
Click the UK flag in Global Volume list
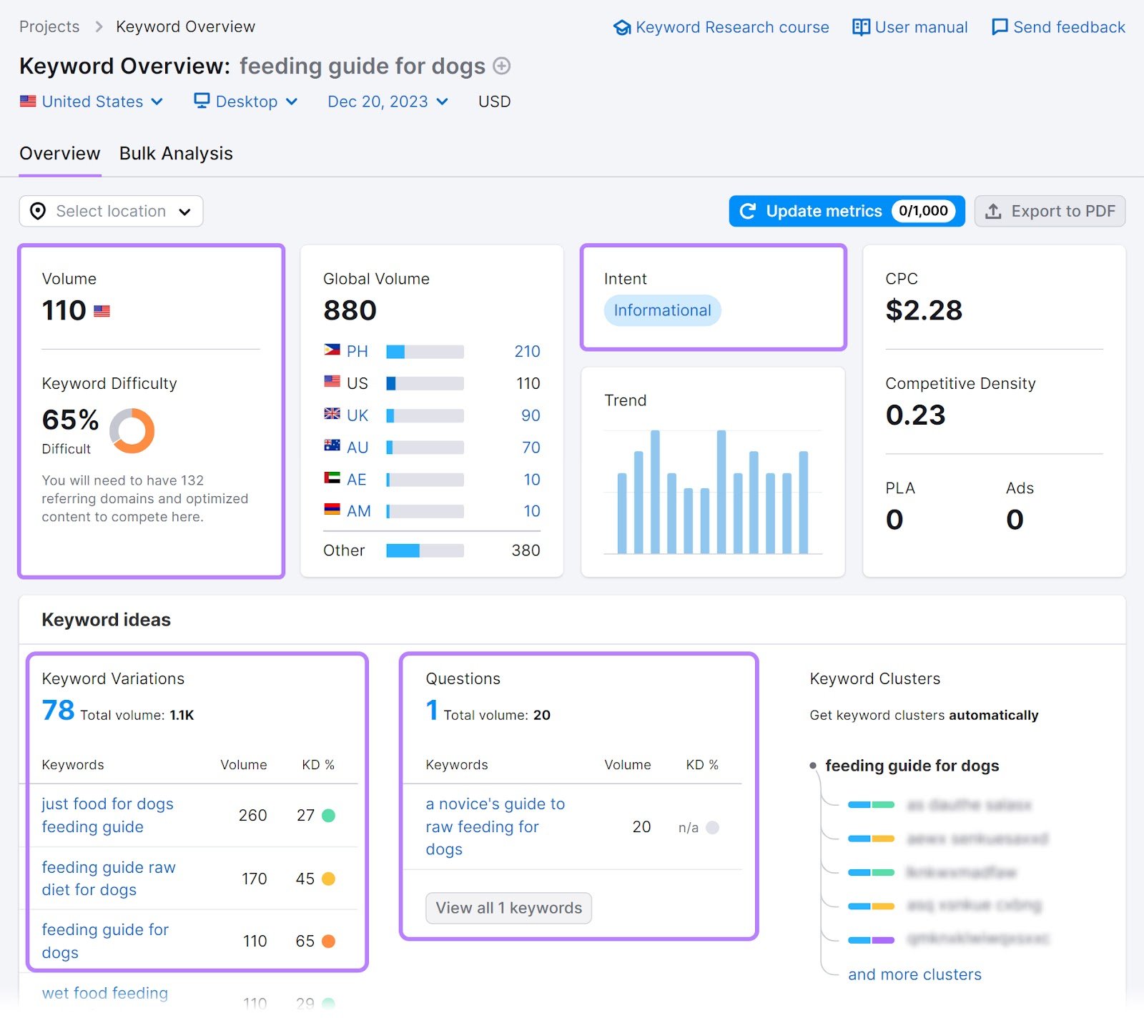[331, 415]
